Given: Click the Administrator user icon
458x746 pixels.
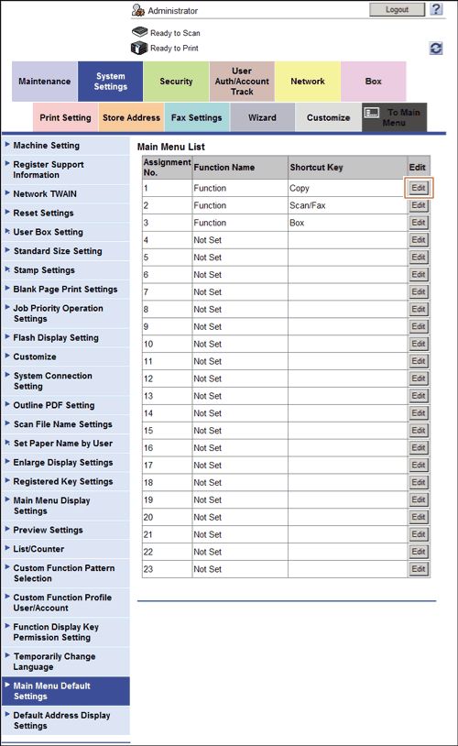Looking at the screenshot, I should pyautogui.click(x=138, y=10).
